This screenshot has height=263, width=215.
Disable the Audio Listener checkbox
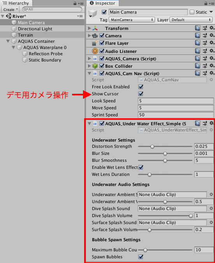[x=102, y=51]
